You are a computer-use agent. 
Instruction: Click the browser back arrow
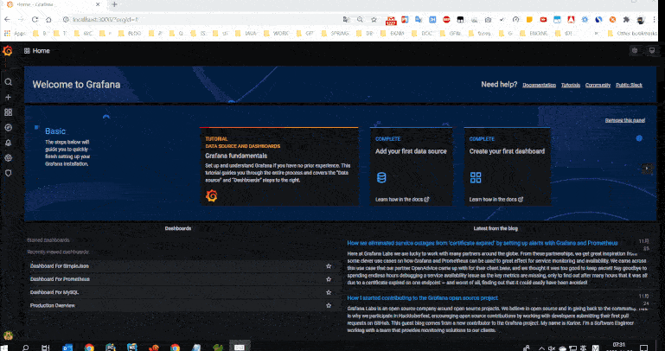pyautogui.click(x=7, y=20)
